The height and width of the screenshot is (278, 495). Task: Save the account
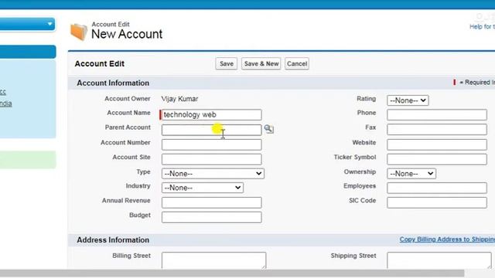[x=227, y=63]
